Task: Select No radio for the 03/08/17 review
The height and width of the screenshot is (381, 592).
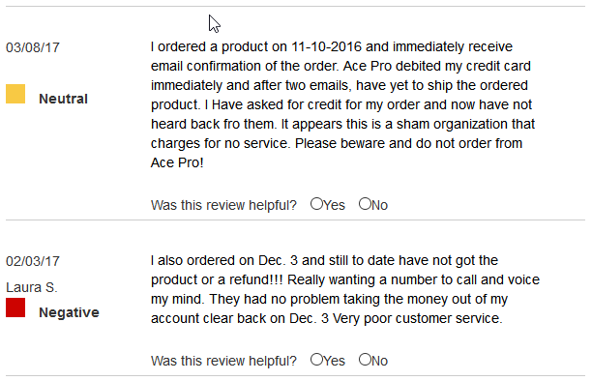Action: pos(365,204)
